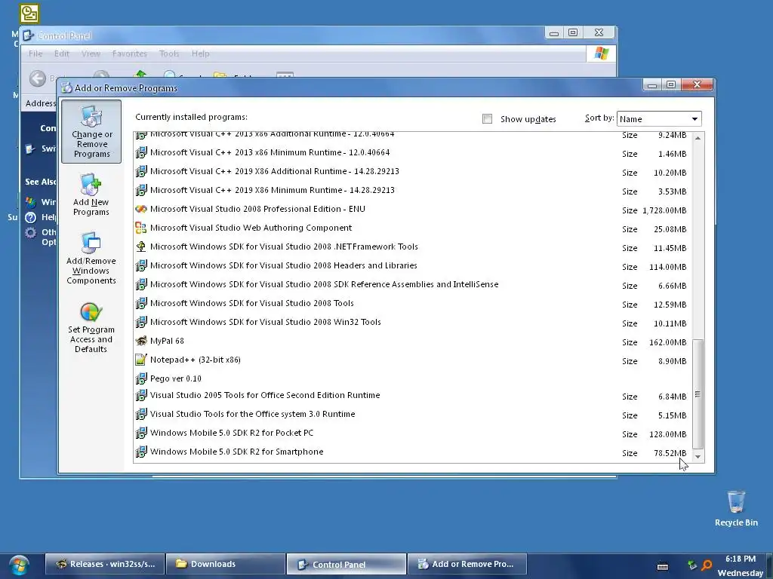Click the on-screen keyboard tray icon

(663, 566)
